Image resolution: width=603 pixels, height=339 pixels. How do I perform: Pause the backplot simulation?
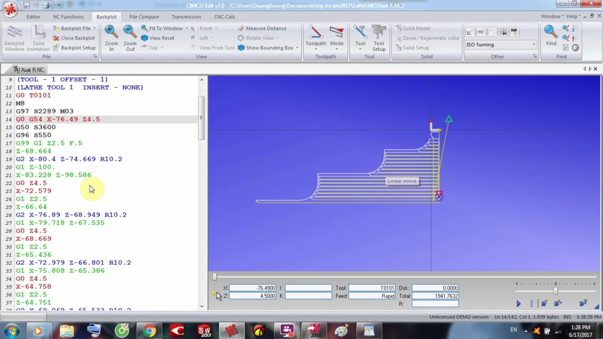tap(531, 304)
